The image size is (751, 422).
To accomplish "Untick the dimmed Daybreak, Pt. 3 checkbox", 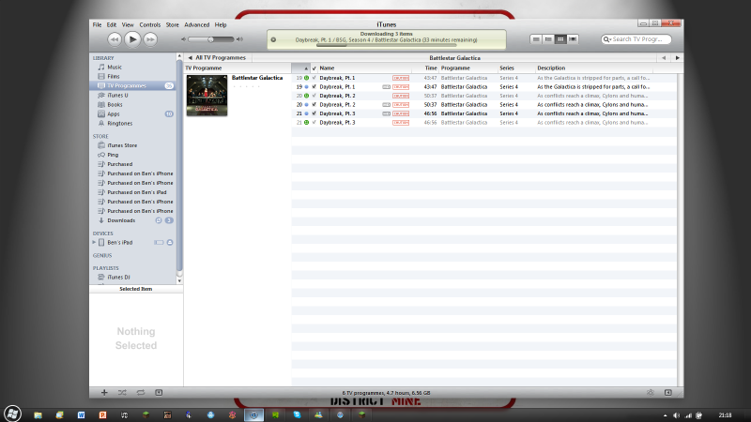I will tap(314, 123).
